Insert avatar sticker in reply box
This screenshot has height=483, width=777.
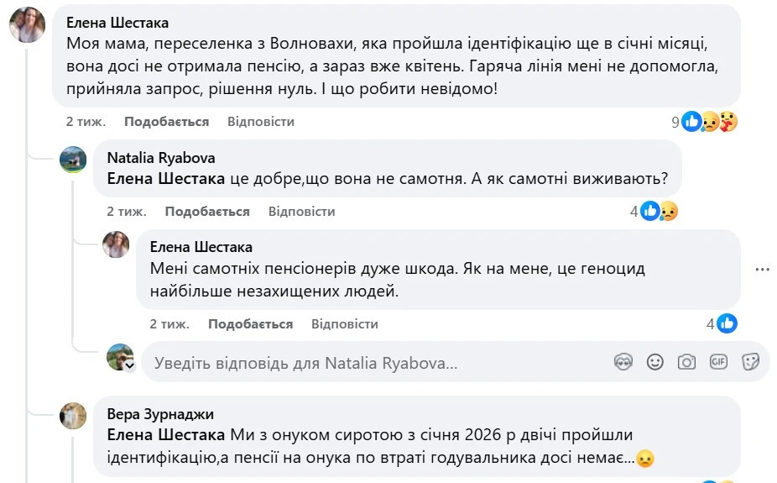(623, 362)
